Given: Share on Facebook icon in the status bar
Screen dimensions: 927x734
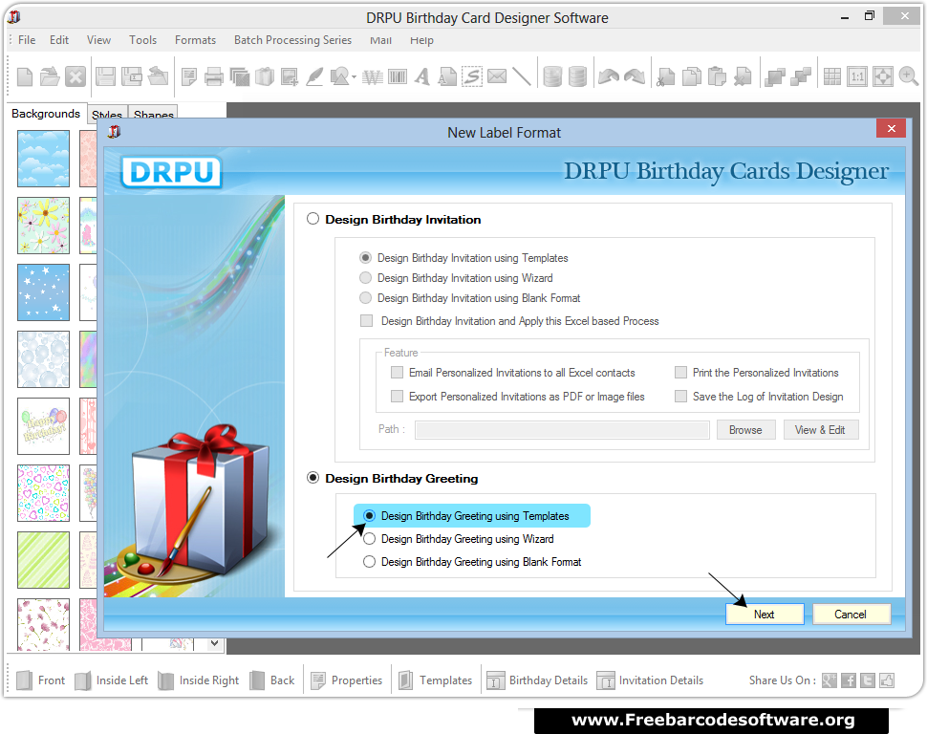Looking at the screenshot, I should click(849, 680).
